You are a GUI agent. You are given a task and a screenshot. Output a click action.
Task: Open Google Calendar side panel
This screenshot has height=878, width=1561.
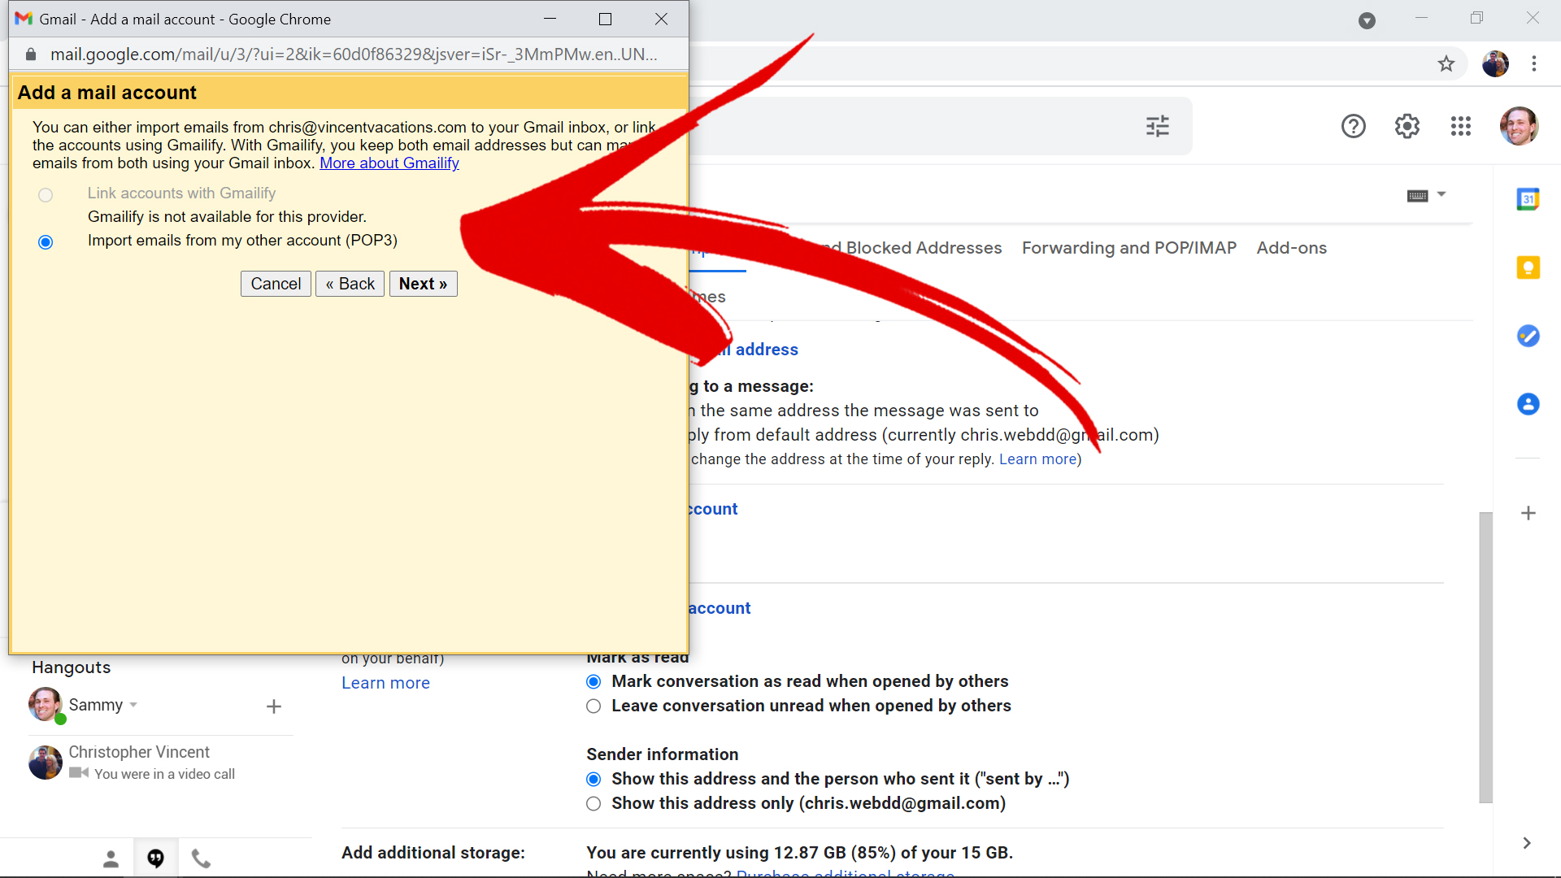1528,199
